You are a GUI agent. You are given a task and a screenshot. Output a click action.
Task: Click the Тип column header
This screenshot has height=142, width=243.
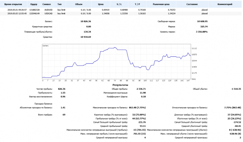coord(59,4)
